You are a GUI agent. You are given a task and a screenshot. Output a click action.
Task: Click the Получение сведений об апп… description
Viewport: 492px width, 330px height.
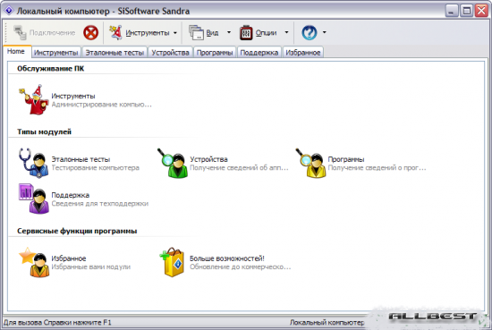tap(239, 168)
